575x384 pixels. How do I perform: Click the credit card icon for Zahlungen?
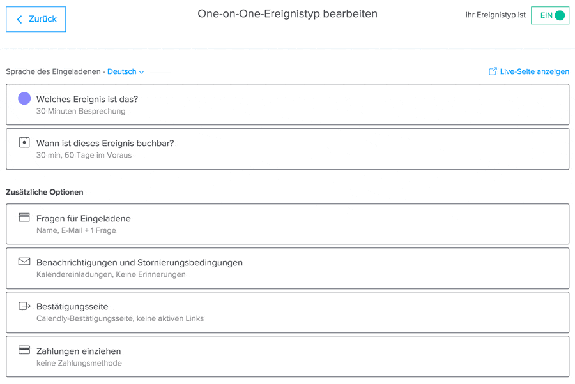point(24,350)
